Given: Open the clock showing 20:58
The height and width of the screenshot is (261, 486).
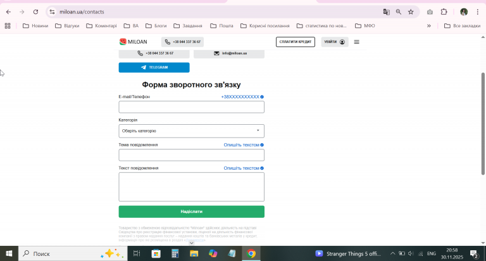Looking at the screenshot, I should [x=452, y=253].
